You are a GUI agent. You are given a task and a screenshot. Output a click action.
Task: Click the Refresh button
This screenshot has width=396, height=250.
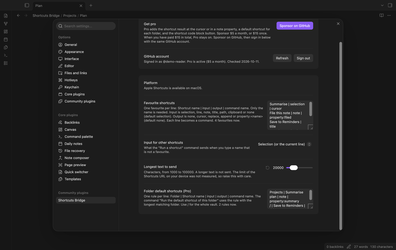(x=282, y=58)
